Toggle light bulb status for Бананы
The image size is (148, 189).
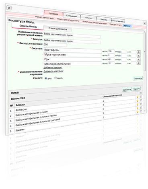[x=137, y=112]
